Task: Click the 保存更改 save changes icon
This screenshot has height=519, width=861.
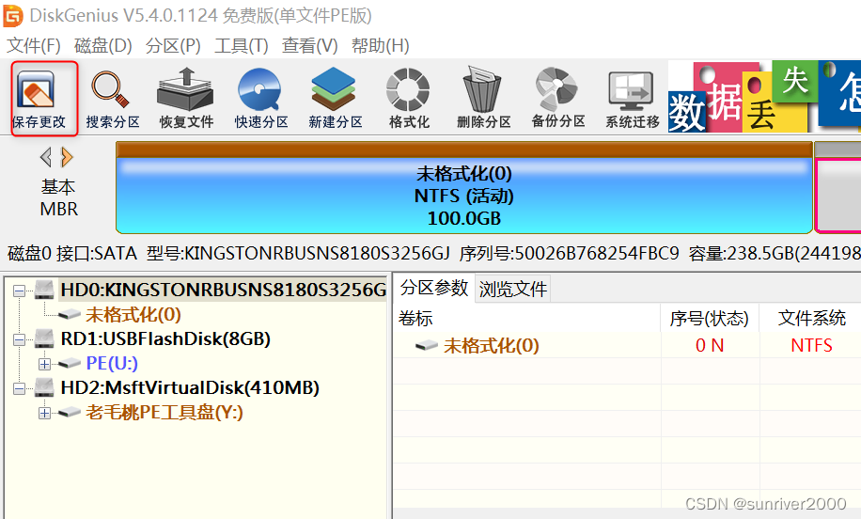Action: pos(37,90)
